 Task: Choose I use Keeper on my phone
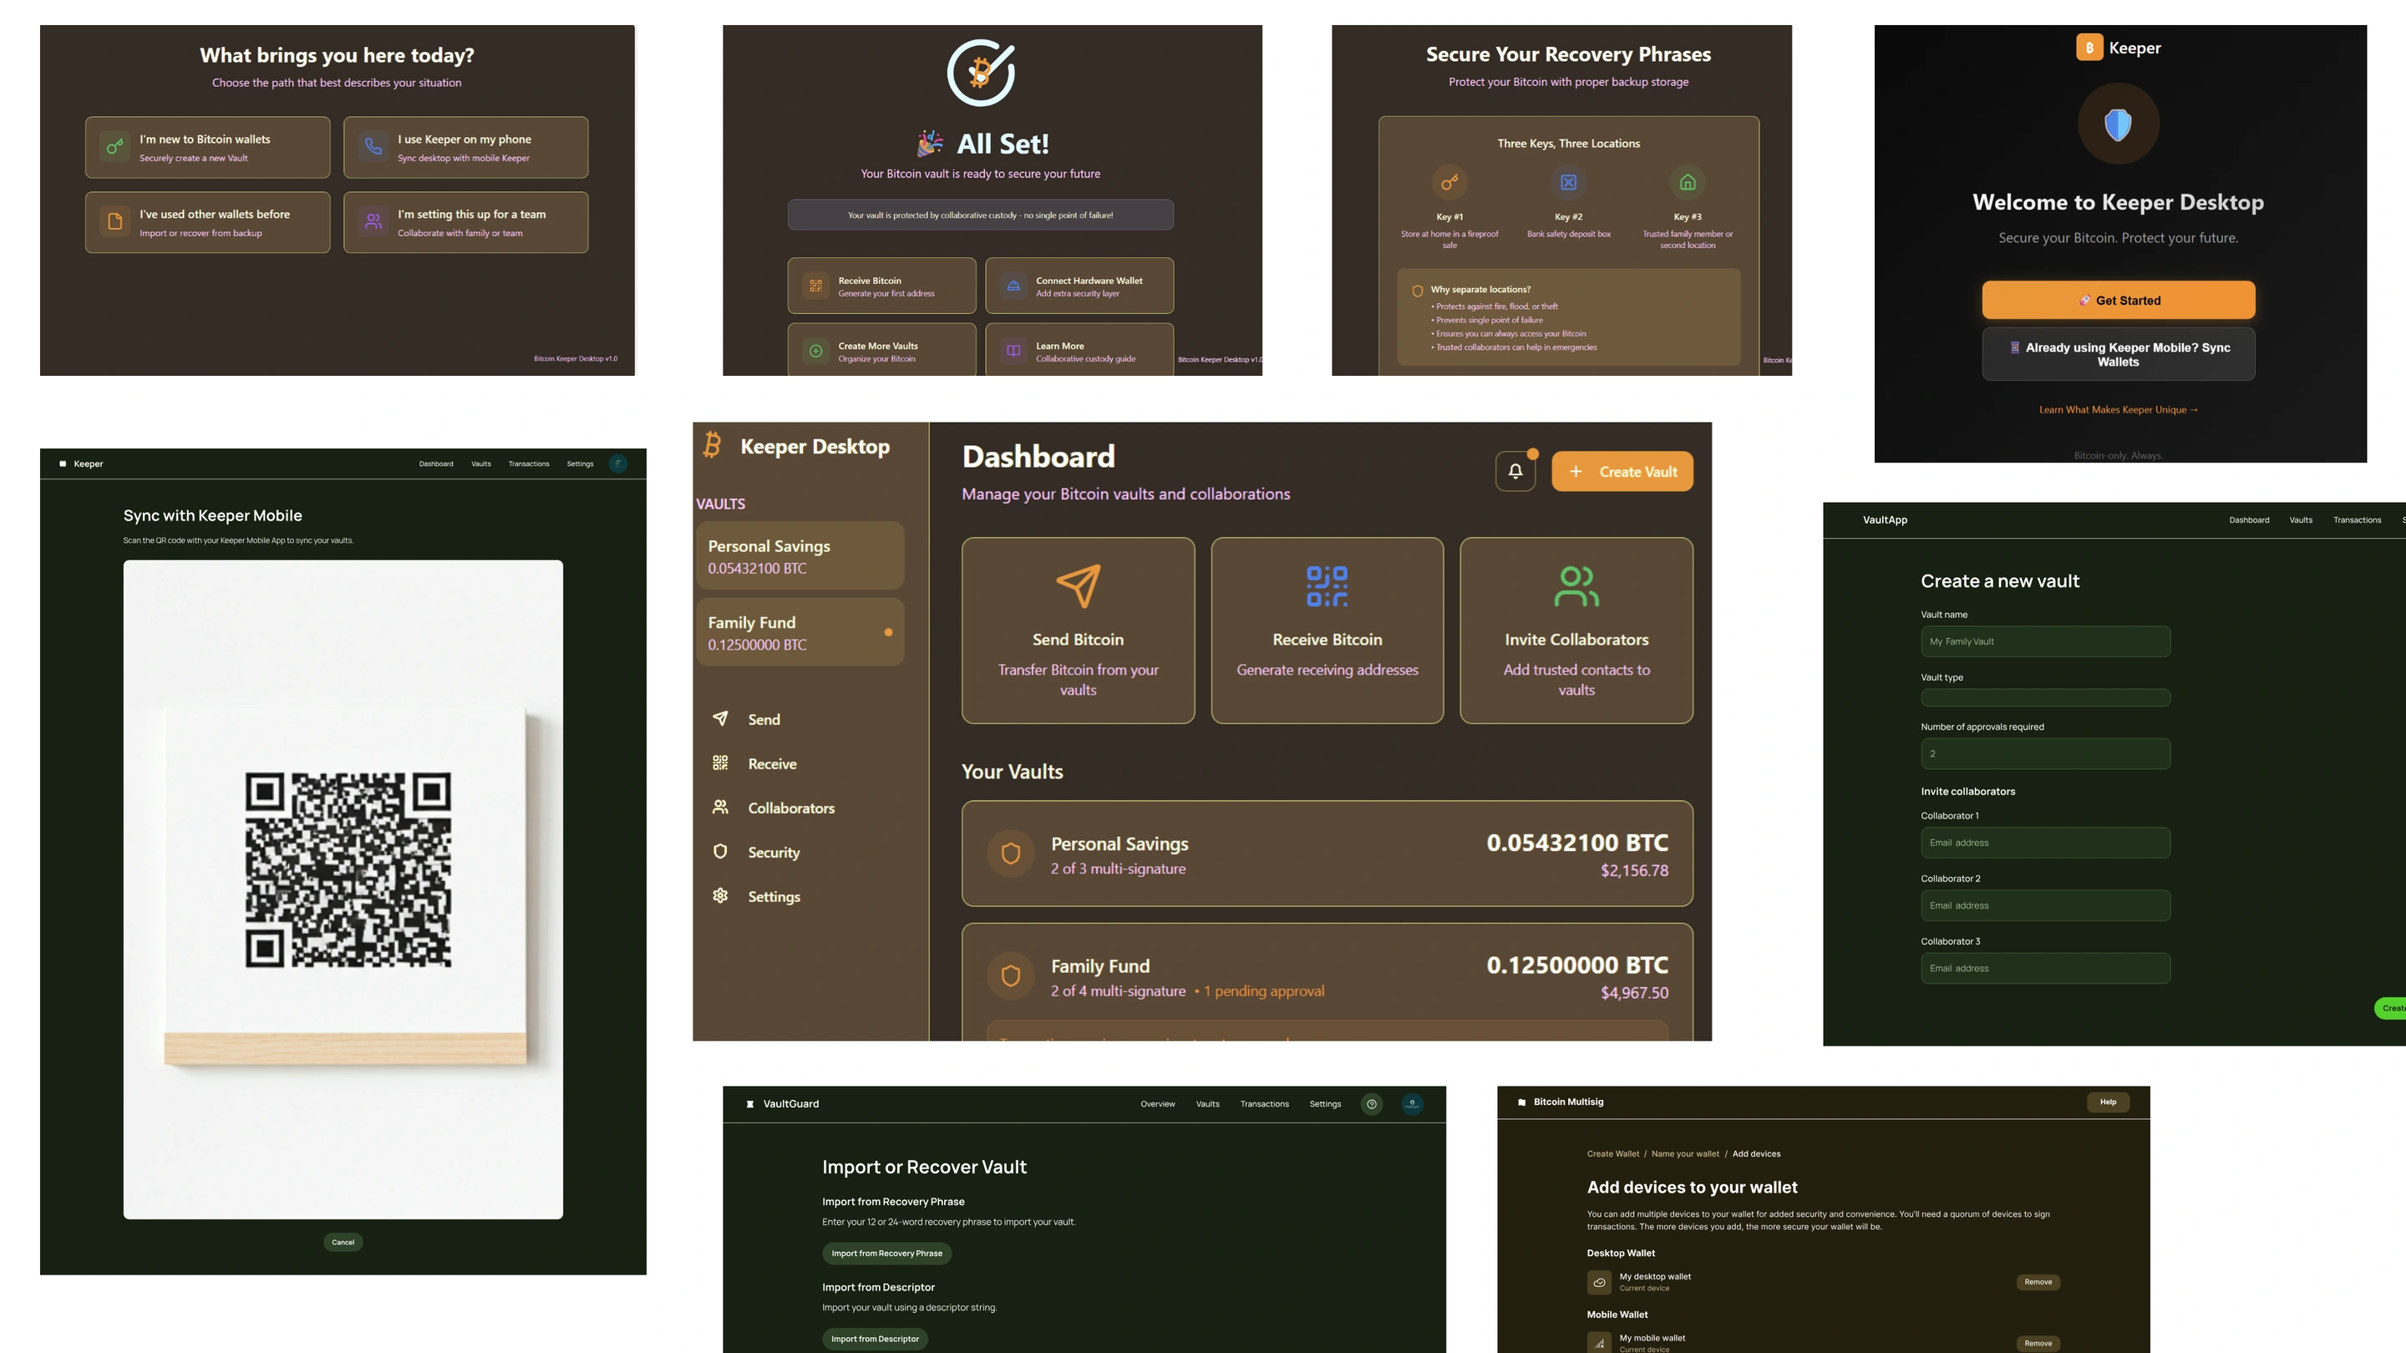466,148
